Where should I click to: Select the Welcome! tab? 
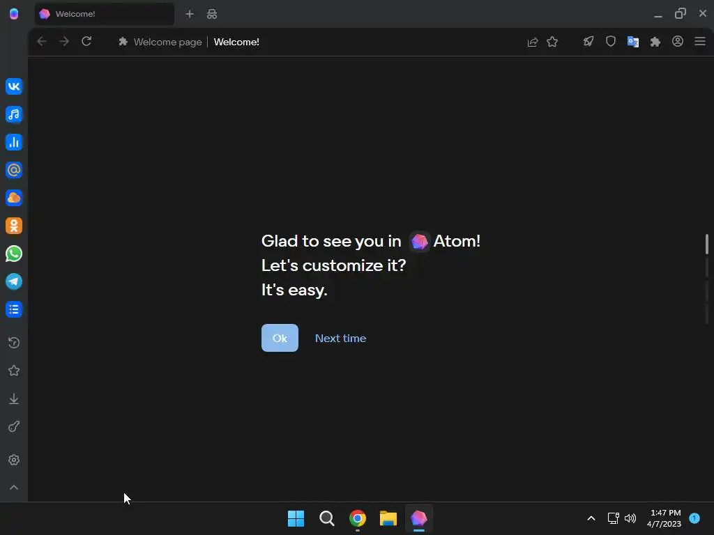click(x=105, y=14)
